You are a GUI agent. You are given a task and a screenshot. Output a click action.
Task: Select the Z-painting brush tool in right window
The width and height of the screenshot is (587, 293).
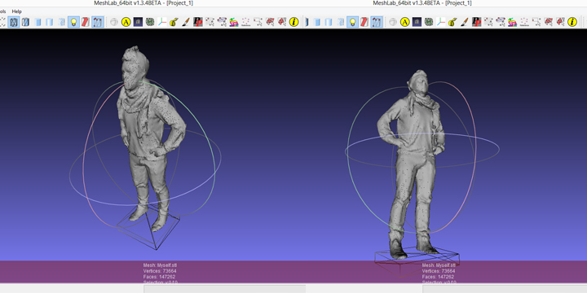(x=465, y=22)
